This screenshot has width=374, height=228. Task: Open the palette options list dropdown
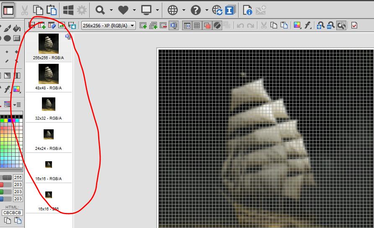(x=17, y=105)
